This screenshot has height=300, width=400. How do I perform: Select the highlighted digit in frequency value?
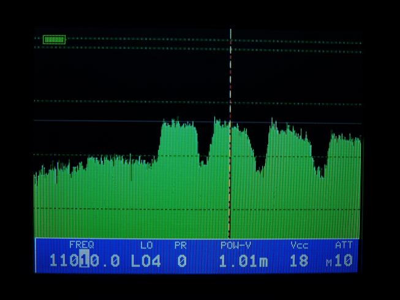(x=85, y=260)
